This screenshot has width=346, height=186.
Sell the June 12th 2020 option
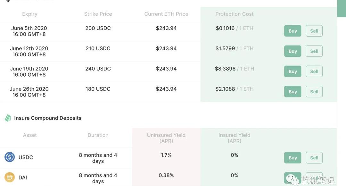(314, 51)
